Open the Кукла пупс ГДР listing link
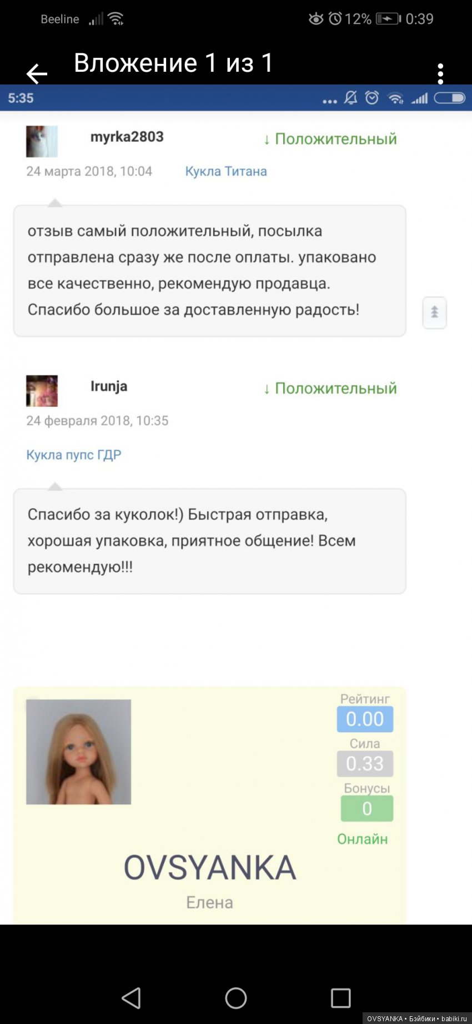The image size is (472, 1024). pyautogui.click(x=74, y=455)
